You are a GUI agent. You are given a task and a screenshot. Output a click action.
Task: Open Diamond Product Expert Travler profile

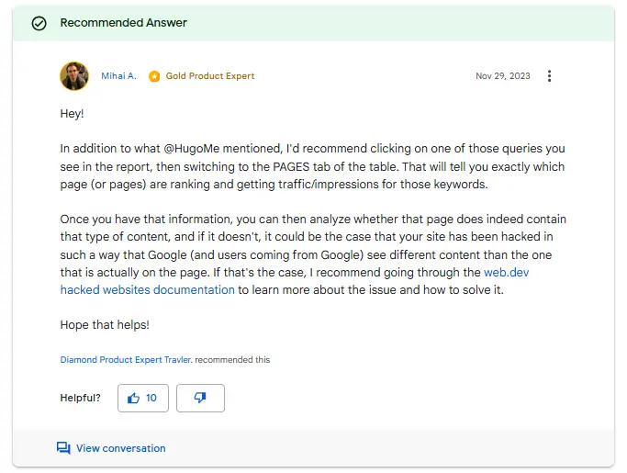[126, 360]
